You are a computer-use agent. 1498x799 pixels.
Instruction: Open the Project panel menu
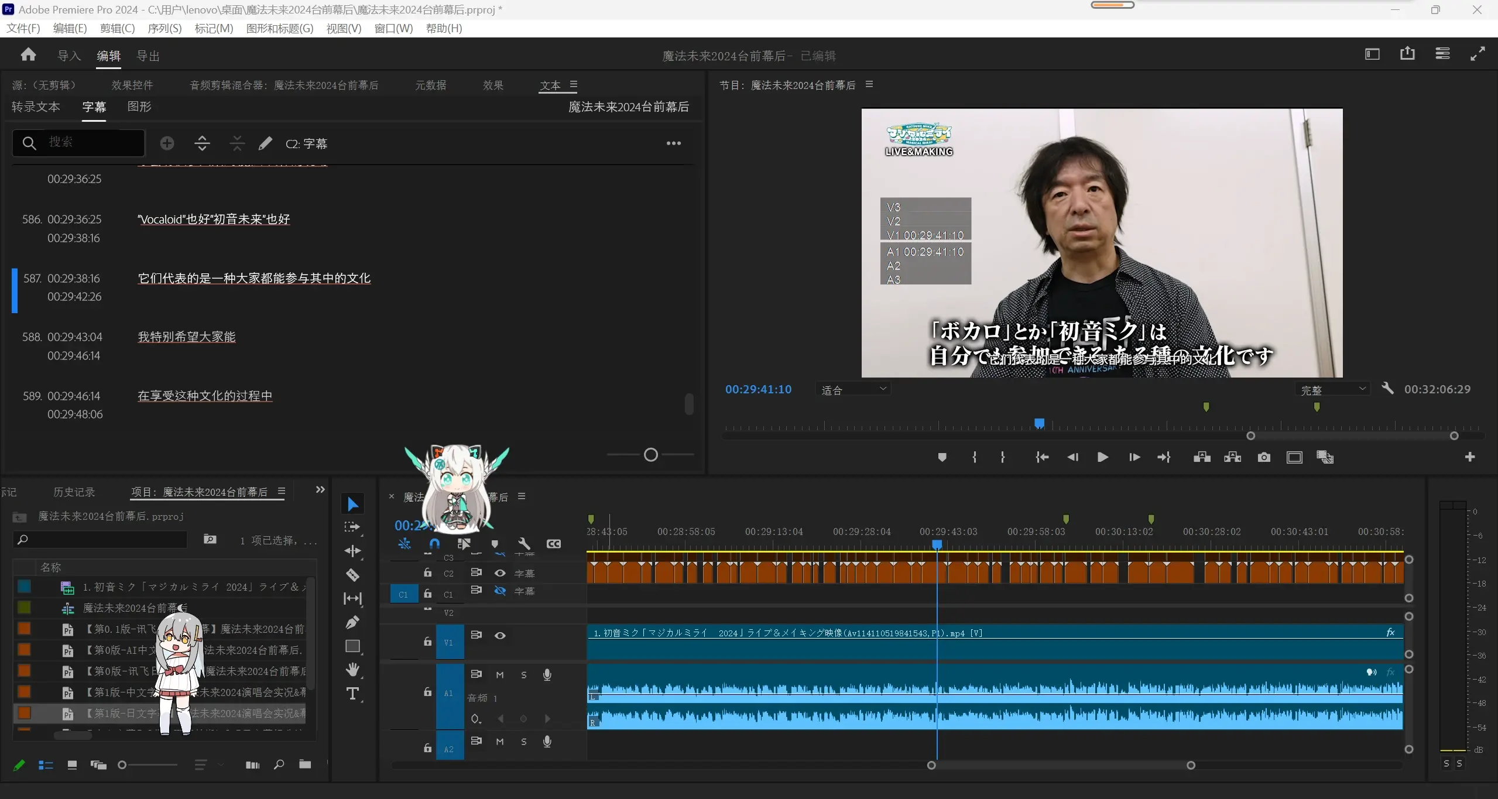point(282,491)
